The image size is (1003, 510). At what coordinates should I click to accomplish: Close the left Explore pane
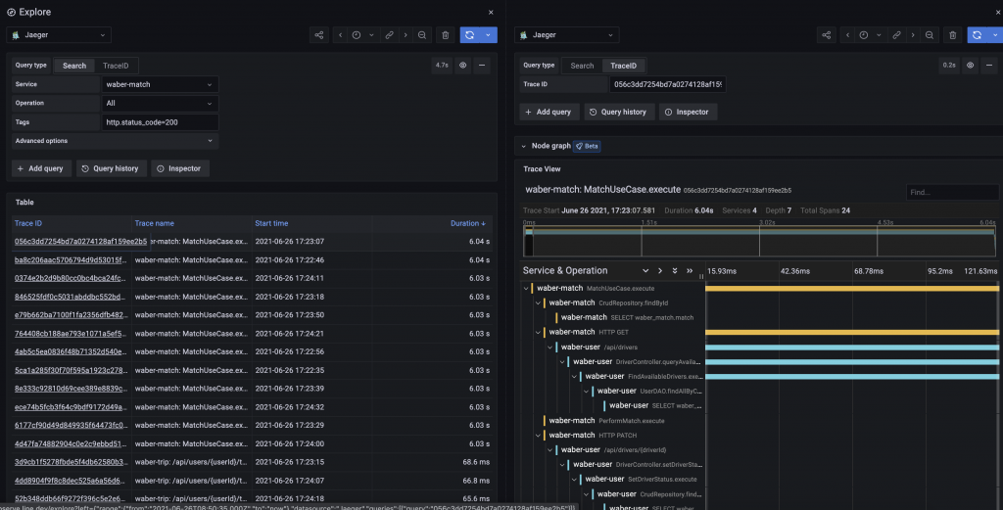pos(492,12)
